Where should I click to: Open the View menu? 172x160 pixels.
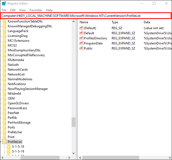point(22,10)
